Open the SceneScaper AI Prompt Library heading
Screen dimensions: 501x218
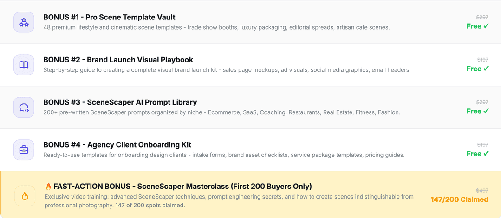click(x=120, y=102)
